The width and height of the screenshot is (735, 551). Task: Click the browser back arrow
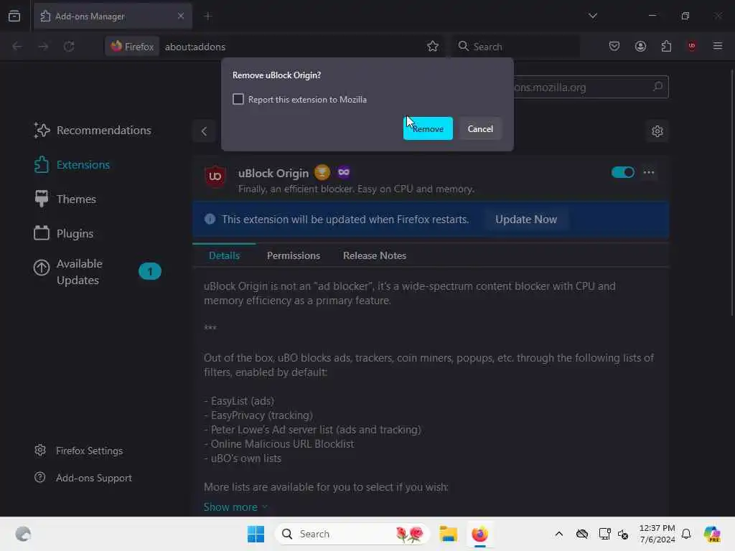(x=17, y=47)
